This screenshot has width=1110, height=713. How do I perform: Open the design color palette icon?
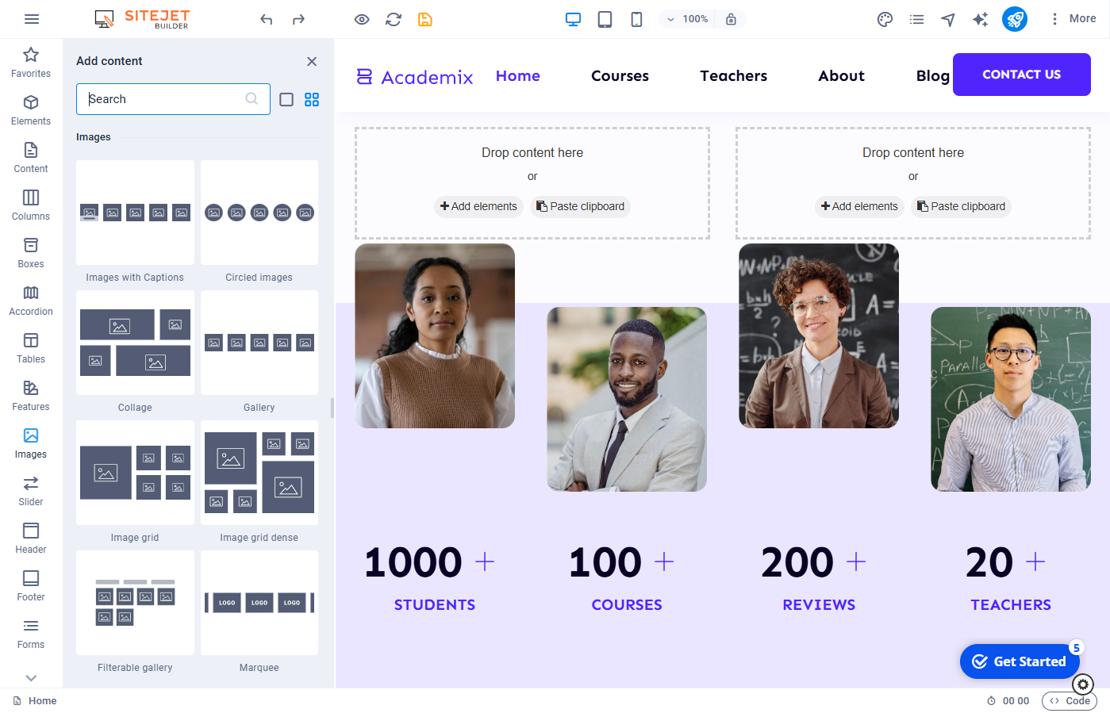pyautogui.click(x=885, y=19)
